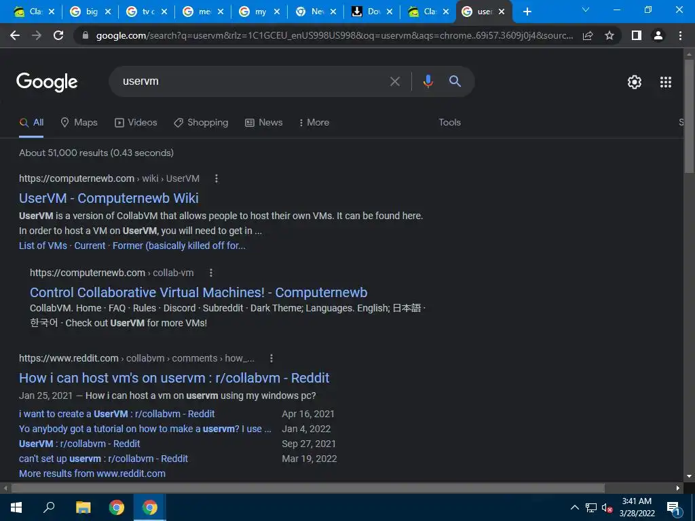Open the List of VMs sitelink

43,246
